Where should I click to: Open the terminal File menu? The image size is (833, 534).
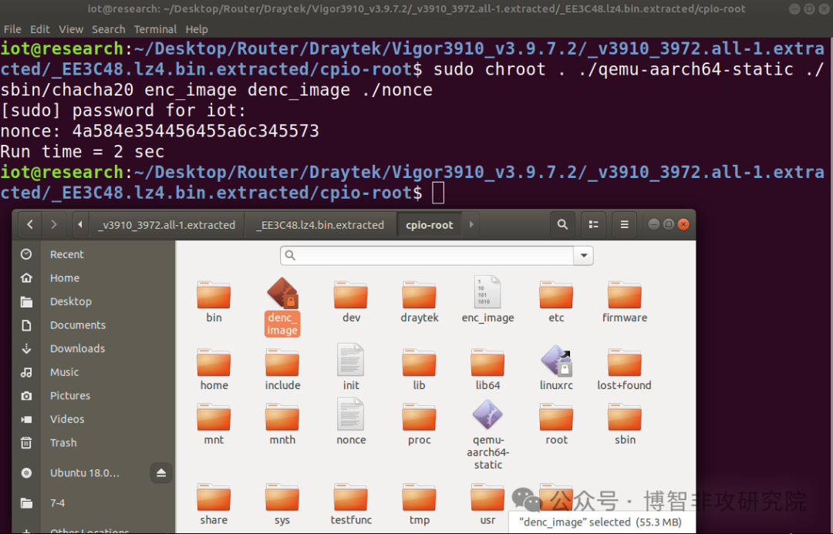click(x=12, y=29)
